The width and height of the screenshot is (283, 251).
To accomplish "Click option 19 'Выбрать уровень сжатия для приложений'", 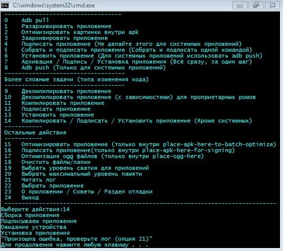I will click(77, 168).
